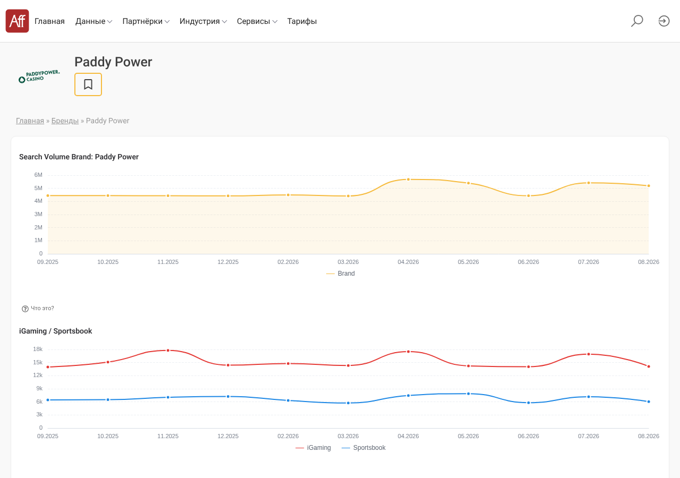680x478 pixels.
Task: Click the yellow Brand data point at 07.2026
Action: pyautogui.click(x=589, y=183)
